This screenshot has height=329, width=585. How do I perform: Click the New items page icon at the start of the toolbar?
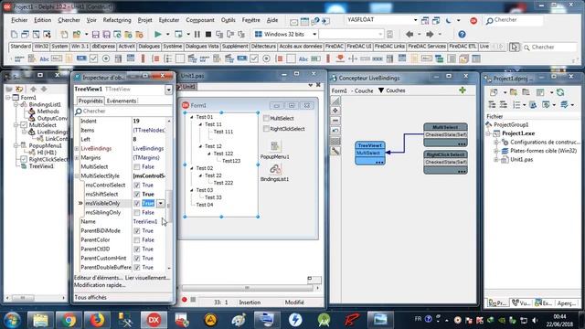pyautogui.click(x=14, y=35)
